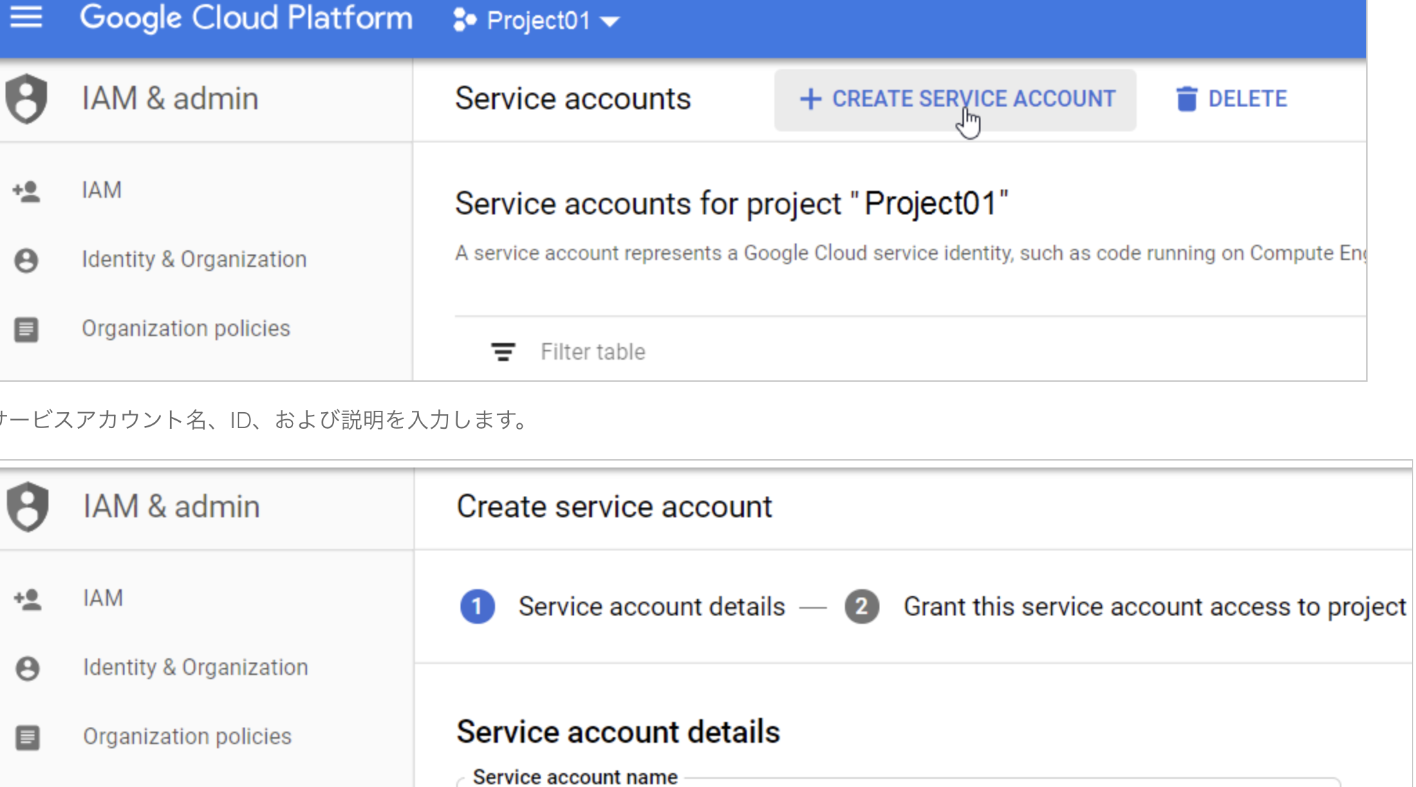Open IAM in the top sidebar
The height and width of the screenshot is (787, 1416).
point(102,190)
